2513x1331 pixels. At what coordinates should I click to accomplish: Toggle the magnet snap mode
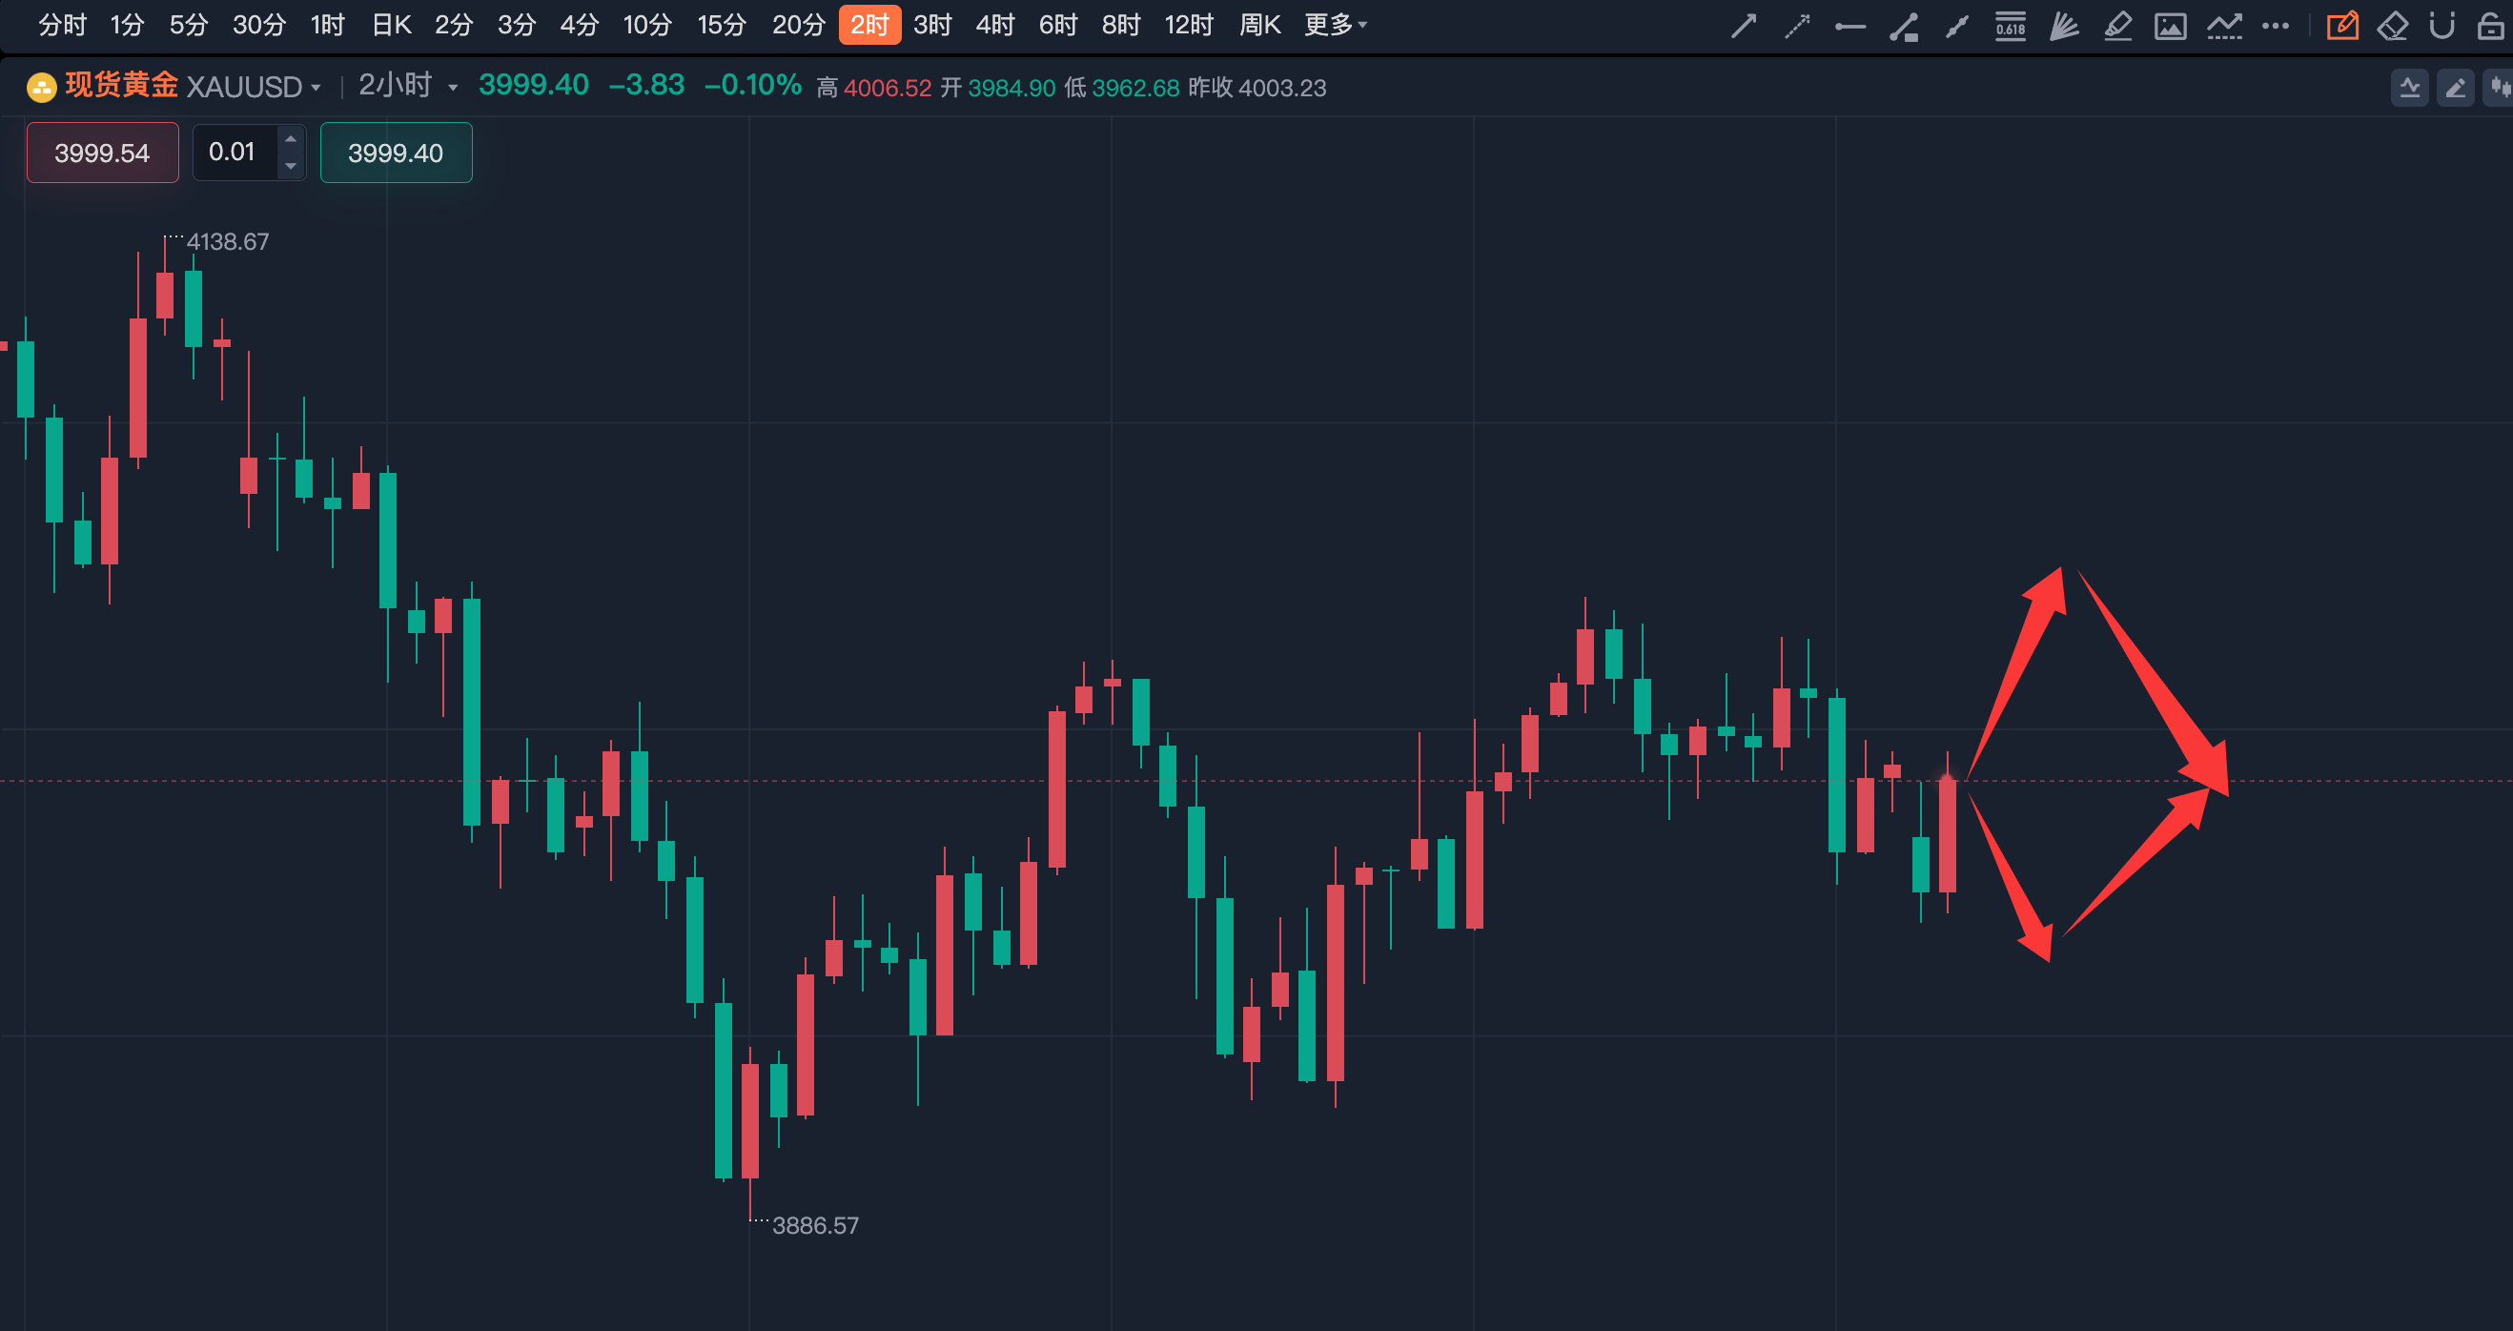tap(2441, 26)
